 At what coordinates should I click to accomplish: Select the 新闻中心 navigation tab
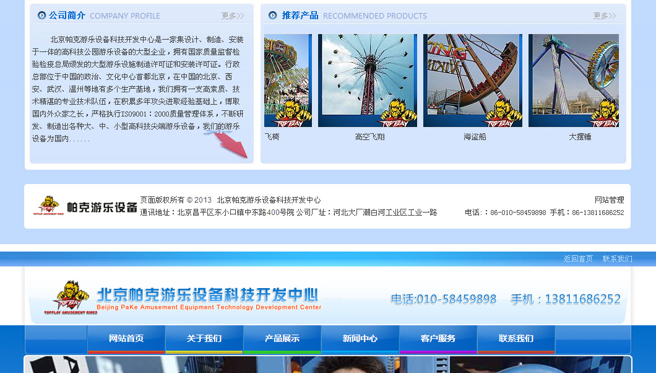[360, 339]
